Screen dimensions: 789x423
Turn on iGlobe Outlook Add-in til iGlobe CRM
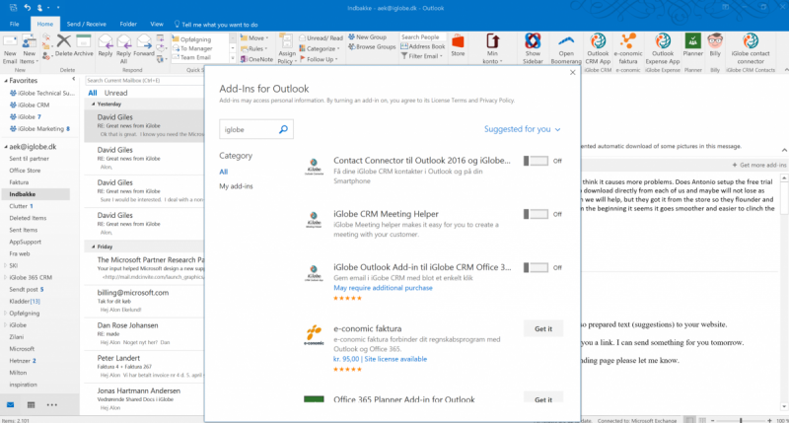tap(536, 267)
